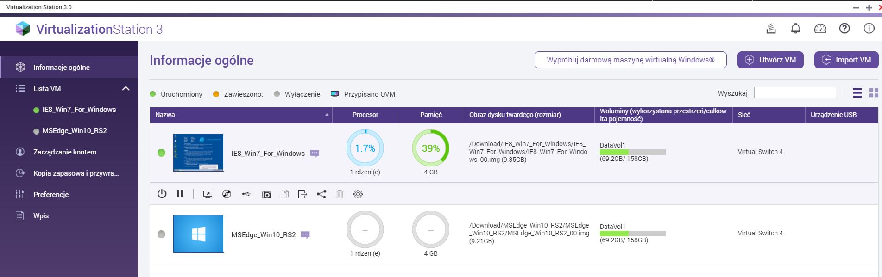Open the resource monitor gauge icon
This screenshot has height=277, width=882.
point(820,29)
